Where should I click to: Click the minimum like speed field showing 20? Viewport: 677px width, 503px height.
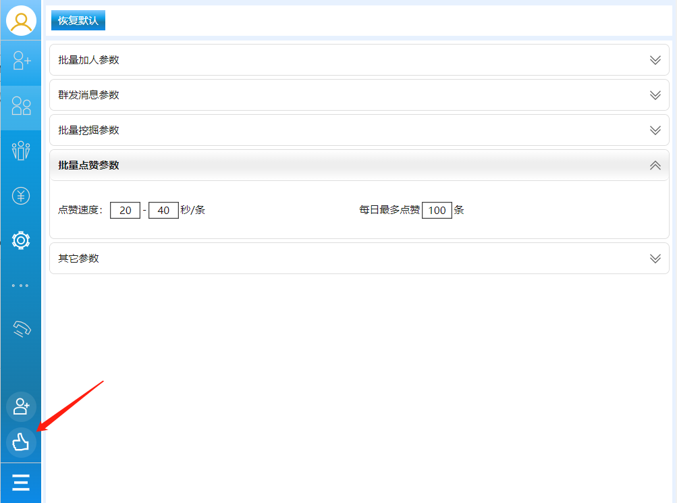point(125,210)
